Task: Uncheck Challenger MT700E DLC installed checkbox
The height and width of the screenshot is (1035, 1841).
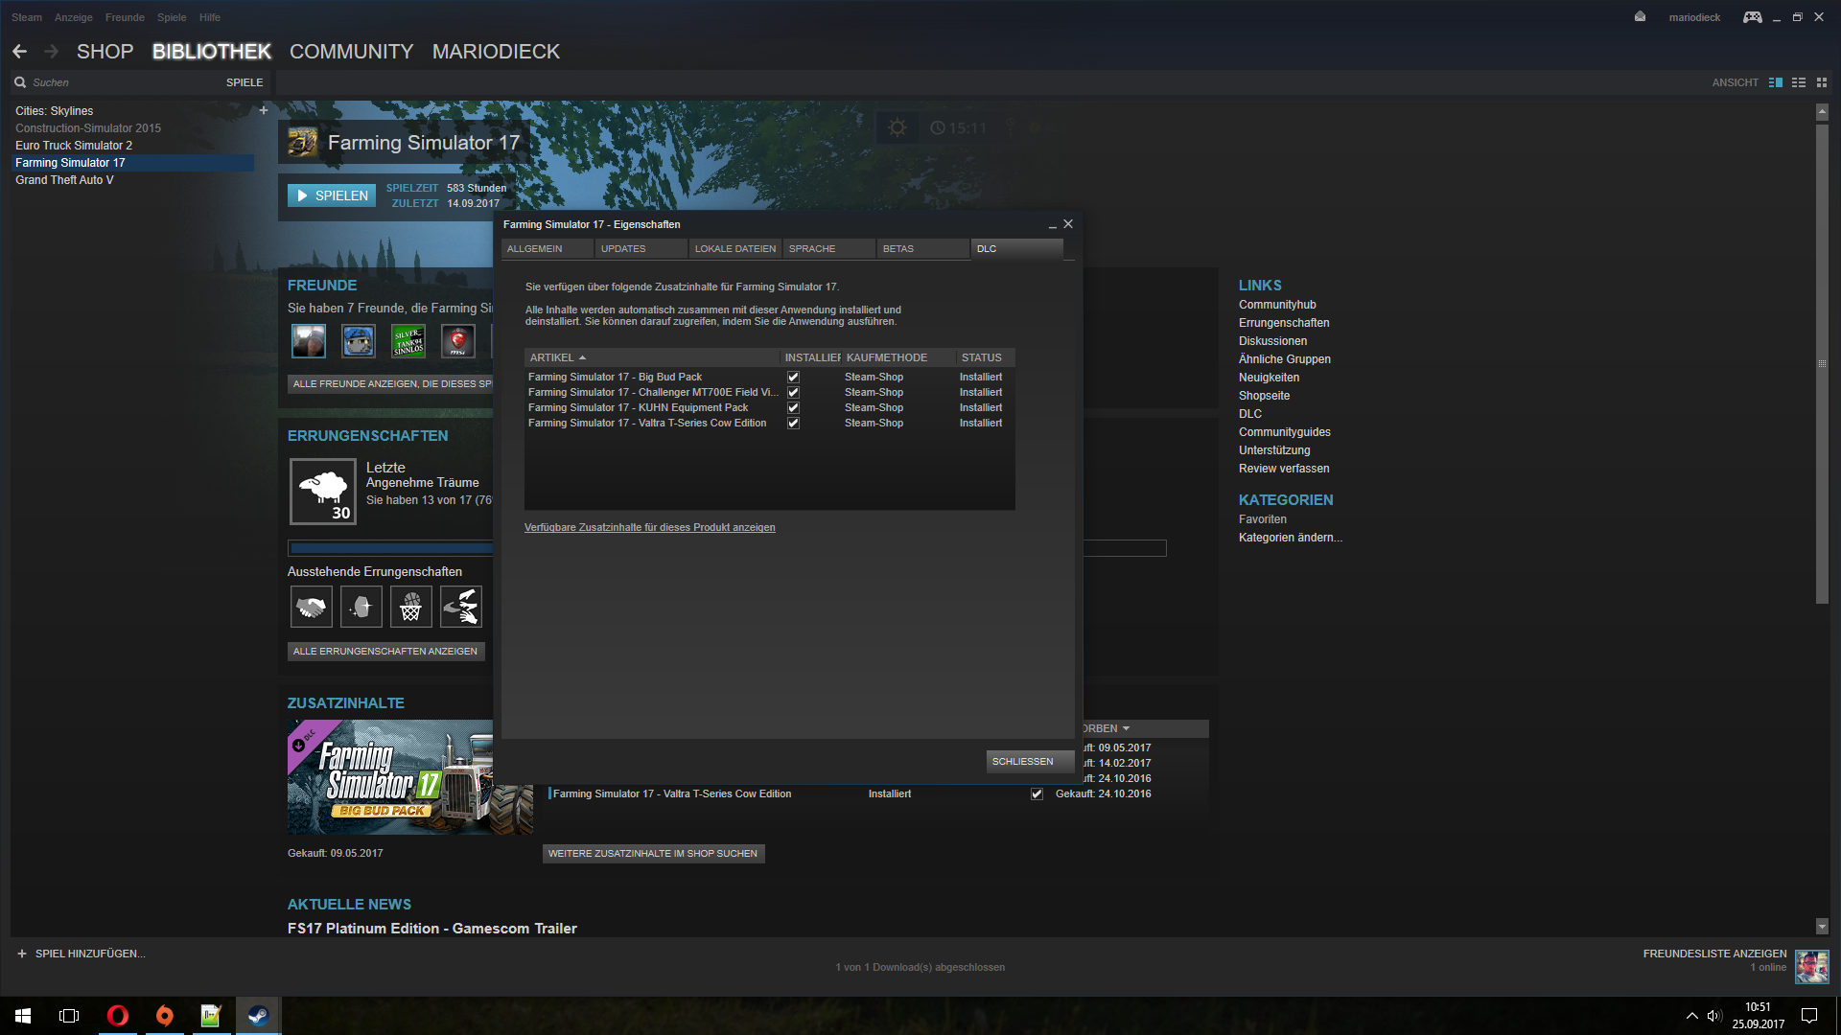Action: point(793,393)
